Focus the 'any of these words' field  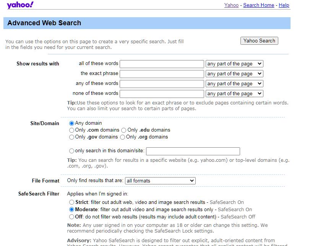pos(162,84)
